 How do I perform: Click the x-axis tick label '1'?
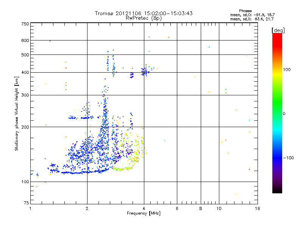(x=30, y=208)
